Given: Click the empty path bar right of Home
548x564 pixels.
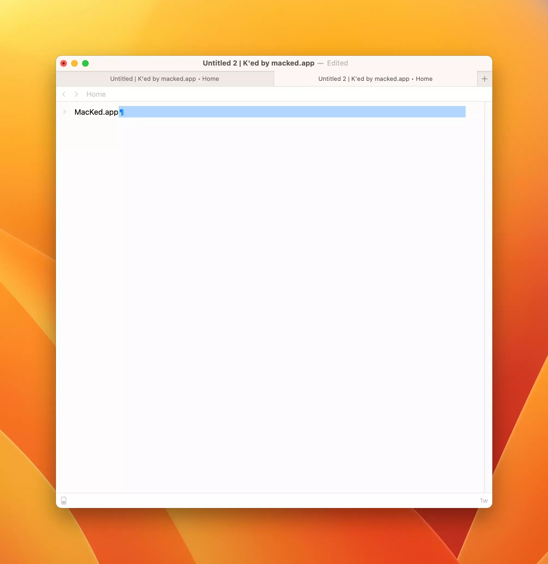Looking at the screenshot, I should click(288, 94).
